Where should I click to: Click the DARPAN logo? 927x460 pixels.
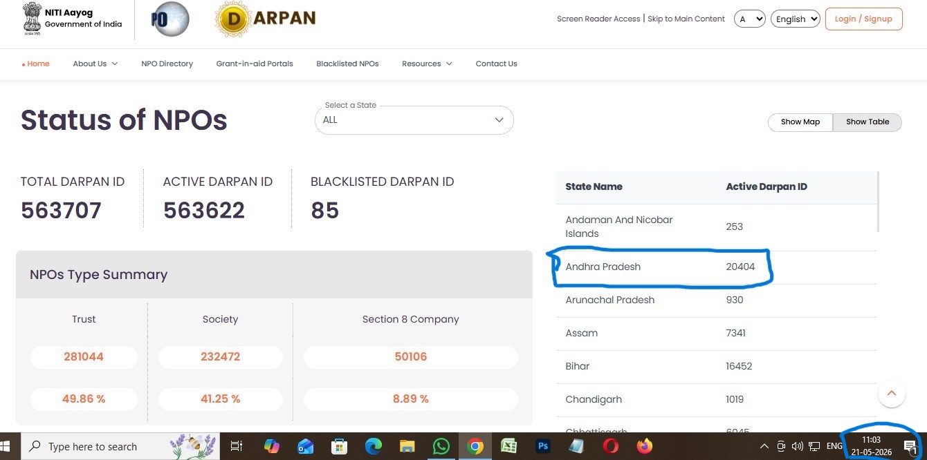266,19
